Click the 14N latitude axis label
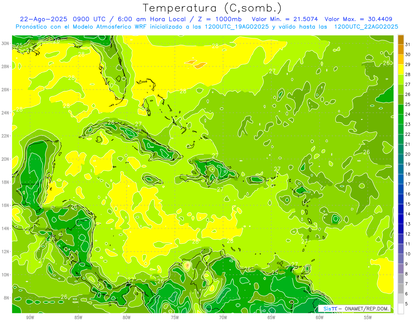 [6, 228]
